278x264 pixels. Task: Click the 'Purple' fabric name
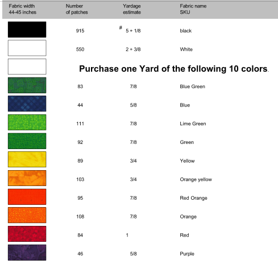click(x=187, y=254)
